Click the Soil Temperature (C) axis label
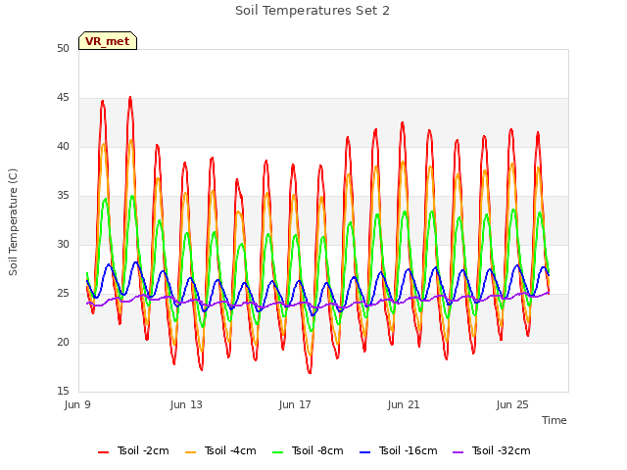The height and width of the screenshot is (470, 627). (13, 222)
